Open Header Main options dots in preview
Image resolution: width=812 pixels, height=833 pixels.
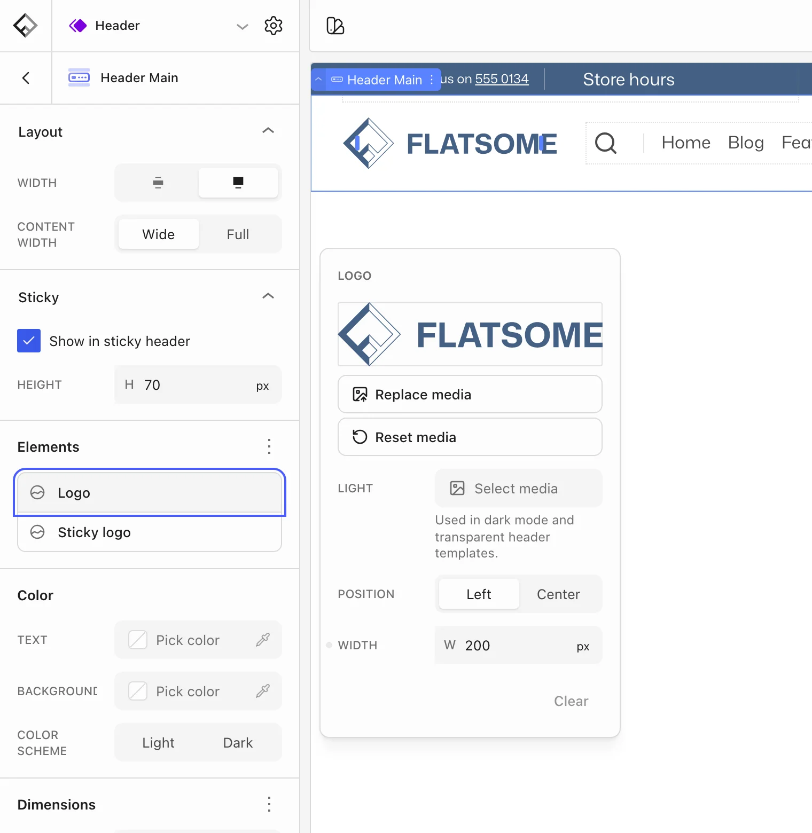click(432, 80)
